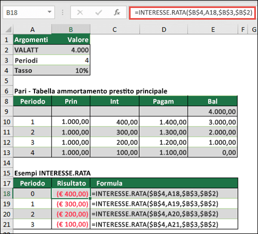Select column A header
258x234 pixels.
coord(32,29)
